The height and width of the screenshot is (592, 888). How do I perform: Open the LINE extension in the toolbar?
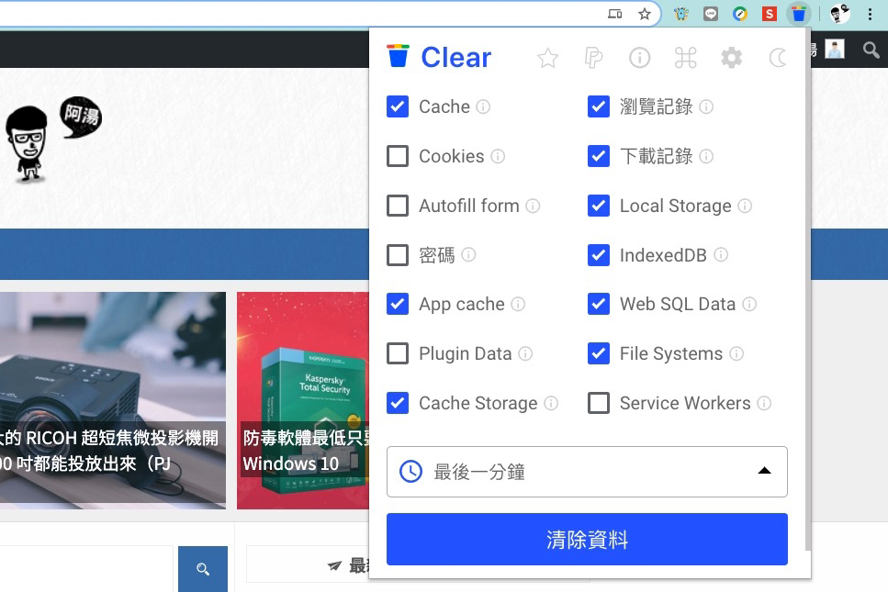(710, 14)
